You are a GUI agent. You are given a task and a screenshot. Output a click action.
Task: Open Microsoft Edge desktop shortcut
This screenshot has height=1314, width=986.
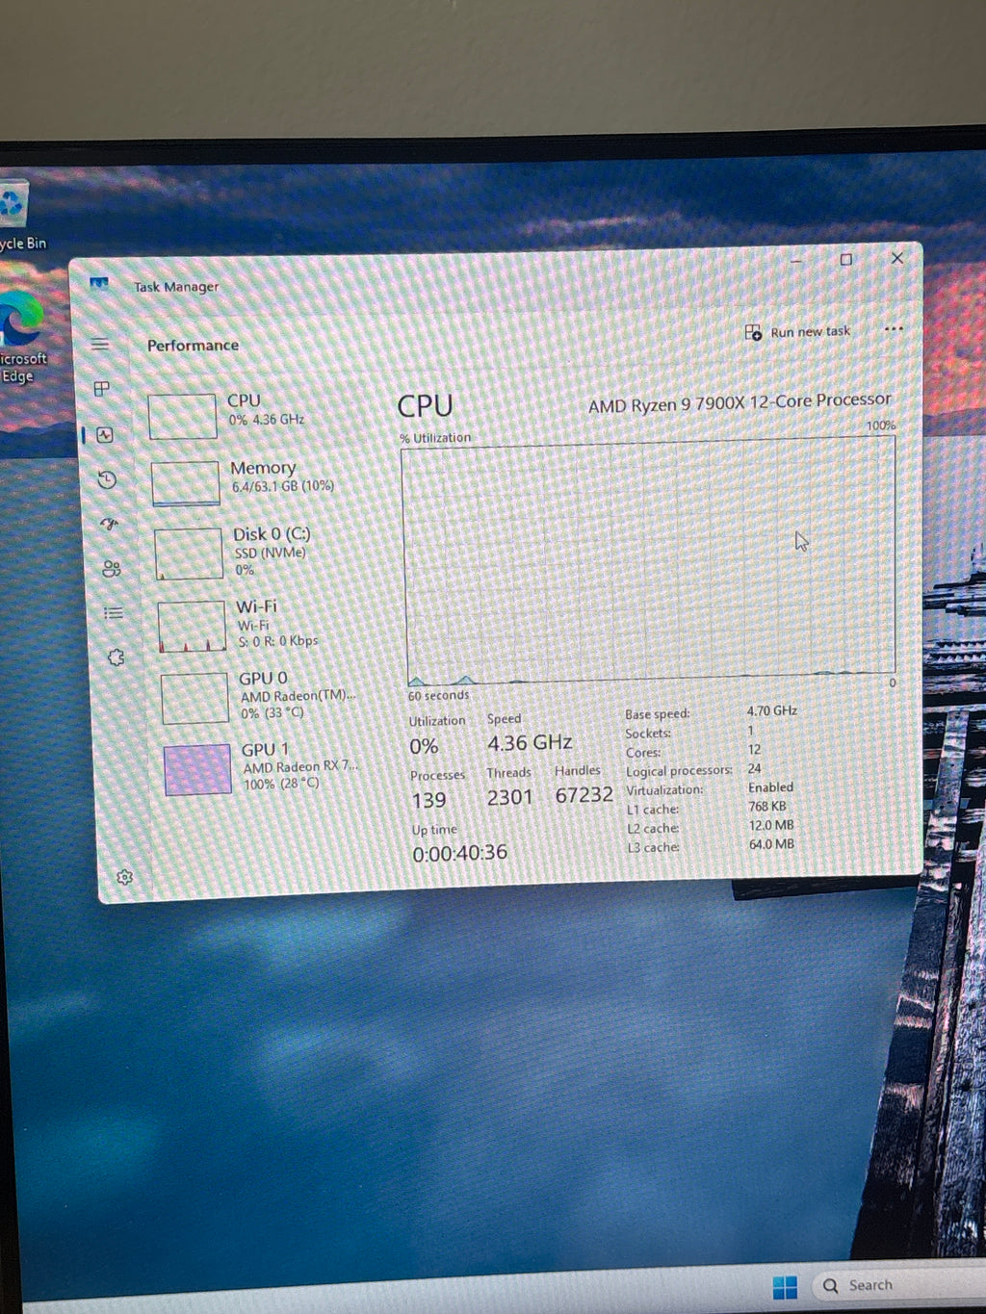(x=21, y=337)
